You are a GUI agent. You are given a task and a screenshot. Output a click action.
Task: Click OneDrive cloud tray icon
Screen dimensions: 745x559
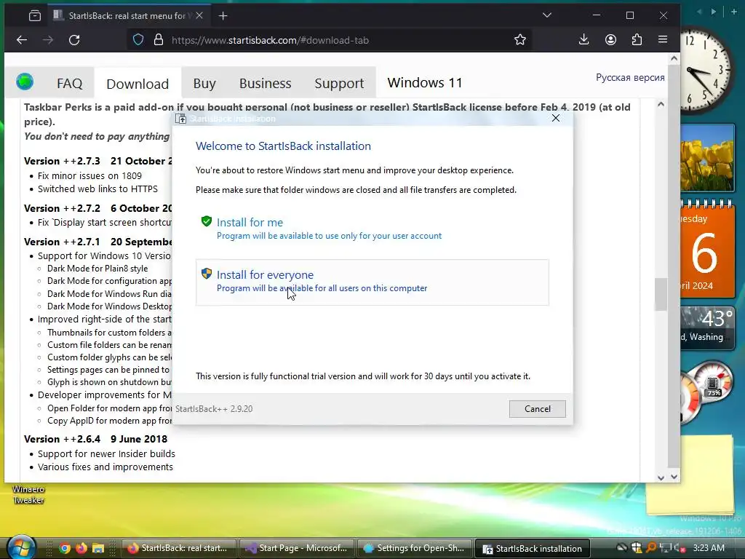tap(621, 548)
